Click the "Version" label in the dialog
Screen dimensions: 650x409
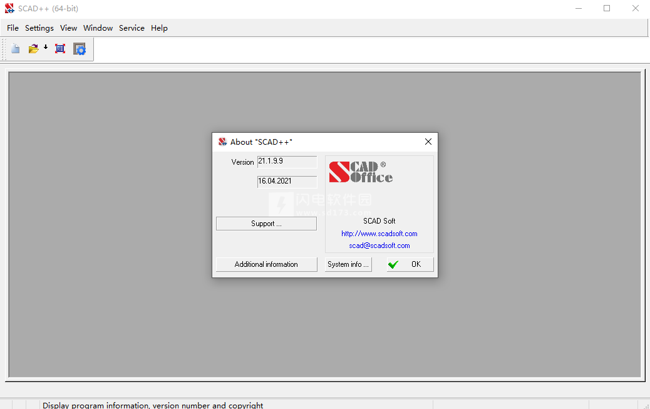click(242, 162)
